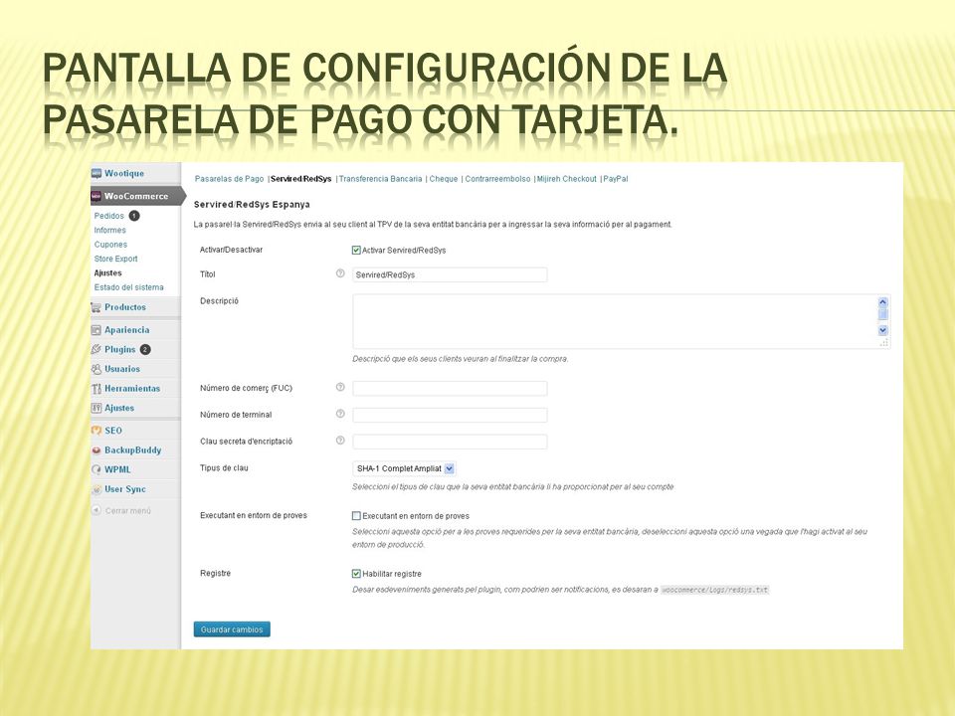Click help icon next to Títol field

point(340,273)
